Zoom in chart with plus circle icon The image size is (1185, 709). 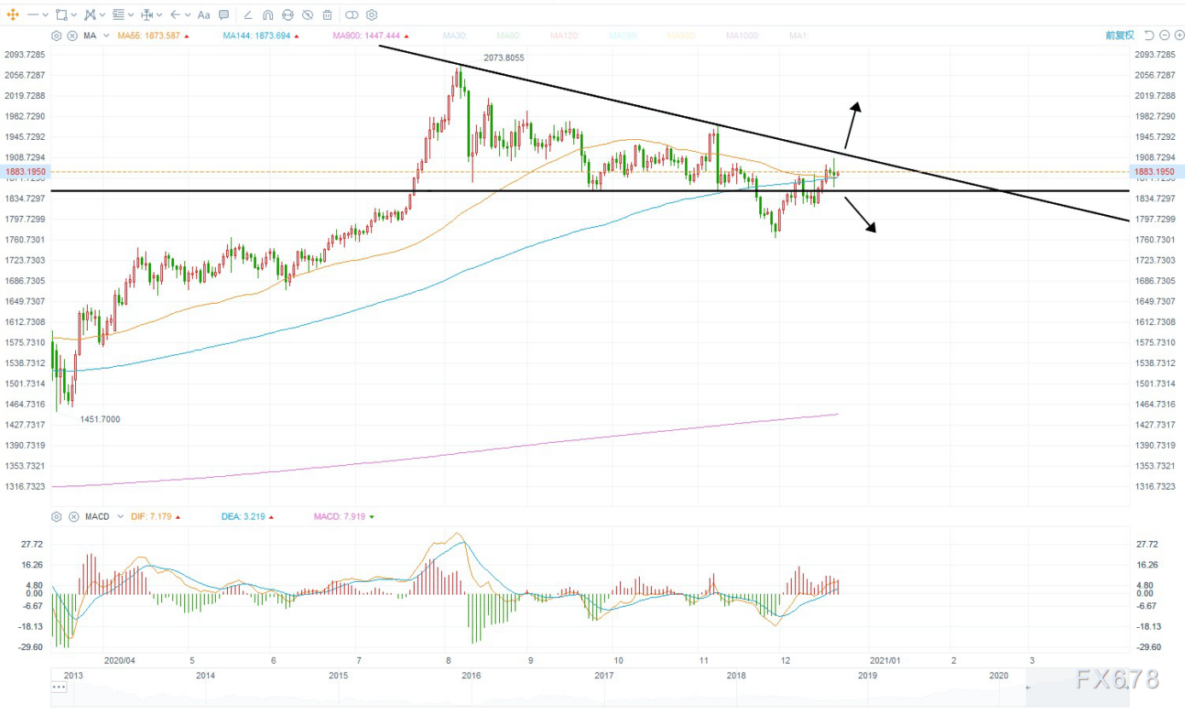click(1179, 35)
